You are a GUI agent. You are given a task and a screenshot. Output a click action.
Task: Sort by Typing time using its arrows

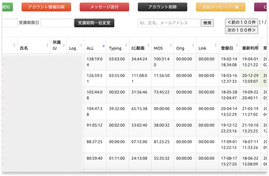click(126, 45)
